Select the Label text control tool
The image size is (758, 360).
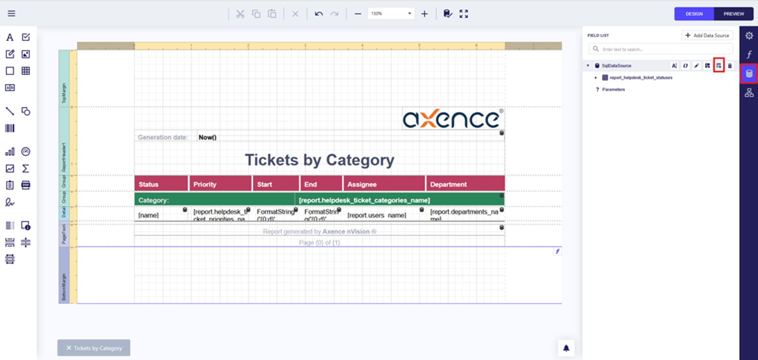tap(9, 37)
